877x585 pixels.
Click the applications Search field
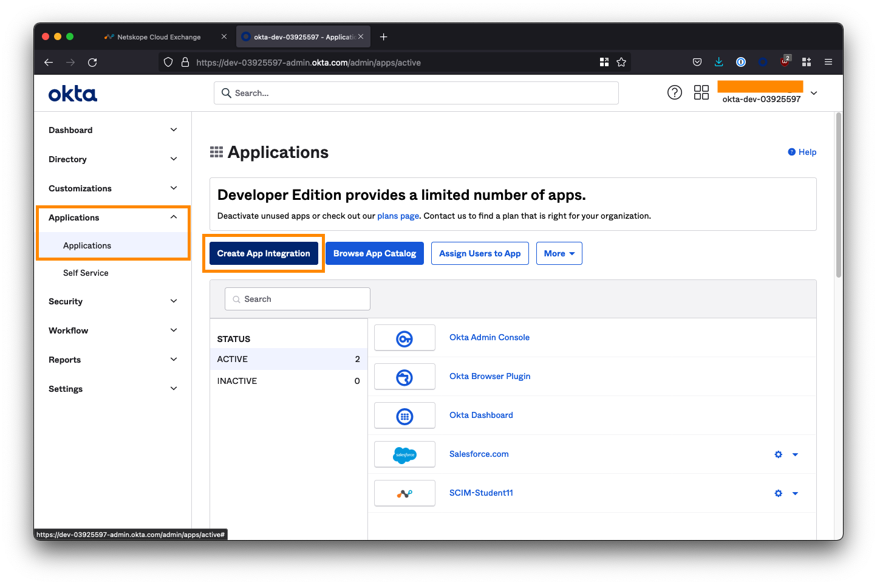(298, 299)
